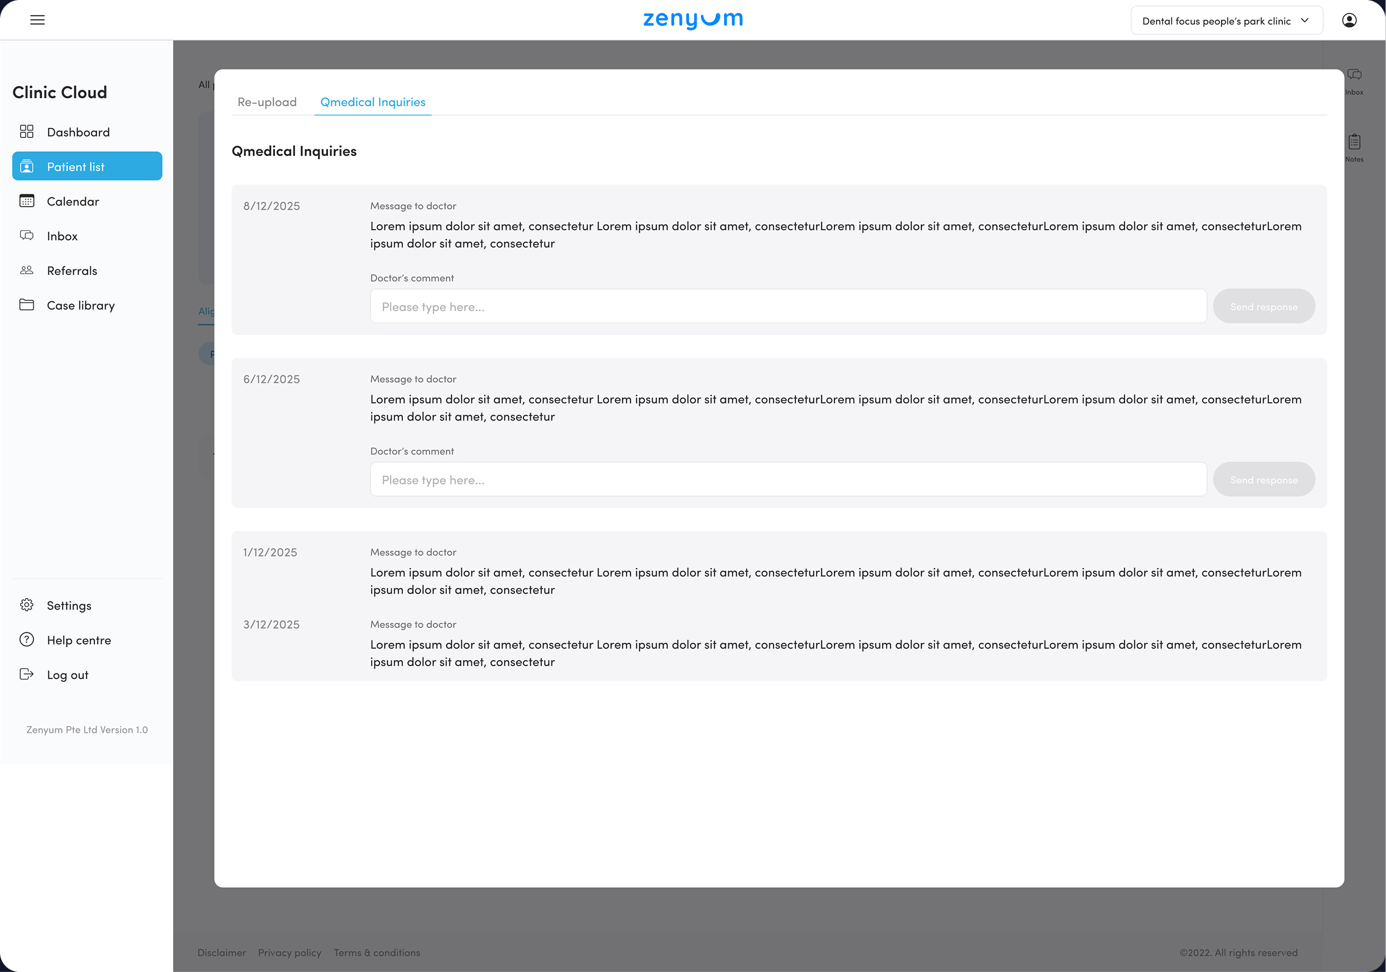Click the Settings gear icon

(x=27, y=605)
